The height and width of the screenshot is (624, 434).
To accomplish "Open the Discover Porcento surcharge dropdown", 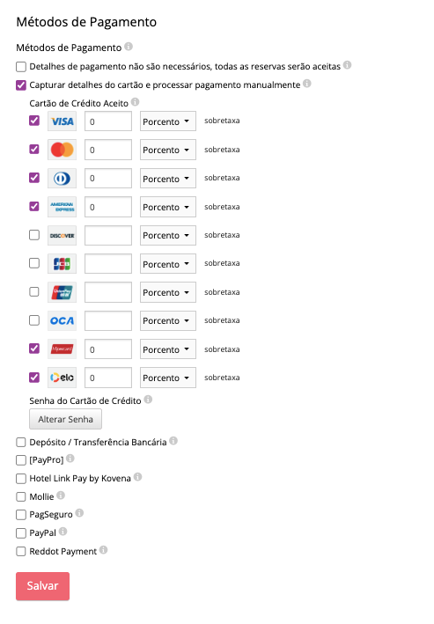I will tap(167, 235).
